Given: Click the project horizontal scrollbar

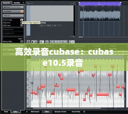Looking at the screenshot, I should pyautogui.click(x=81, y=37).
